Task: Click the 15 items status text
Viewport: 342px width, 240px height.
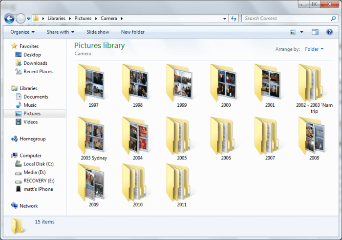Action: pyautogui.click(x=44, y=221)
